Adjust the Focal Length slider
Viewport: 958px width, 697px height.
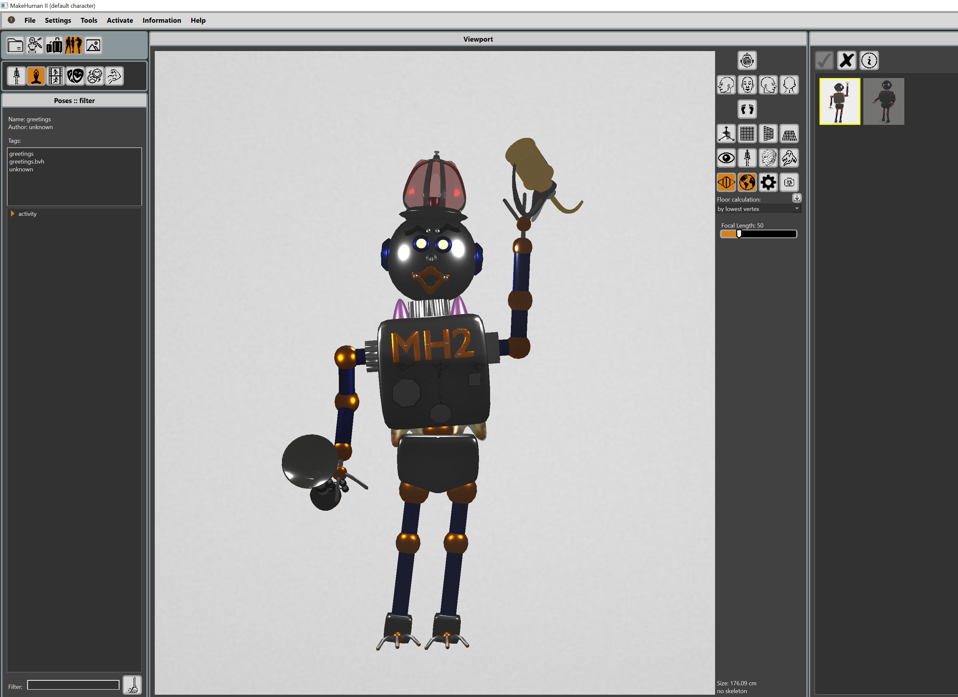(x=758, y=234)
